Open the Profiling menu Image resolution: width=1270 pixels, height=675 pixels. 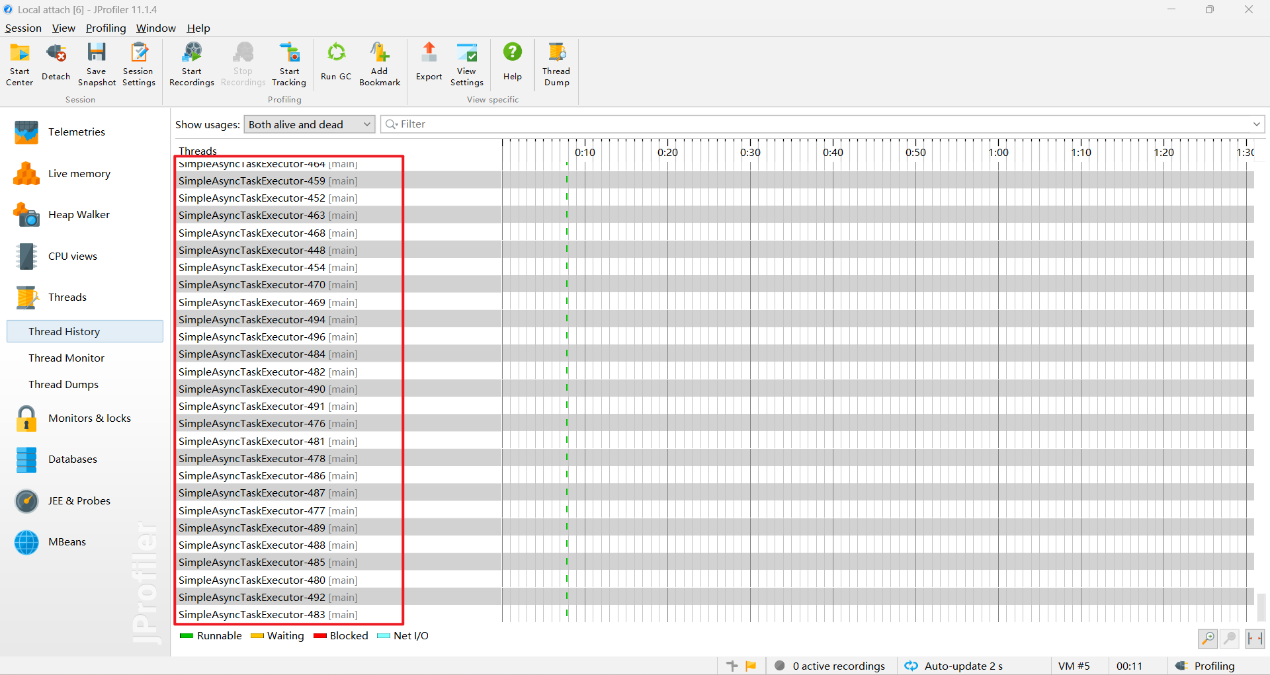106,28
